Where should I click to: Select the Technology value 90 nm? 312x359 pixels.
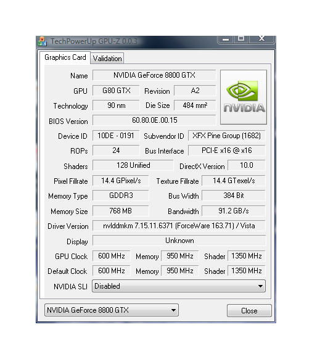click(x=116, y=105)
